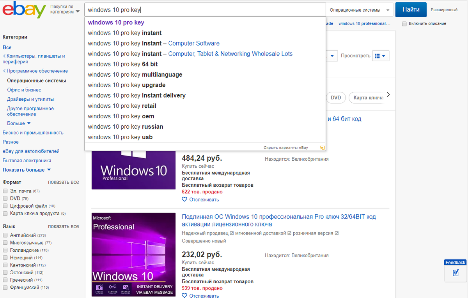Screen dimensions: 468x298
Task: Open eBay для автолюбителей category
Action: point(31,151)
